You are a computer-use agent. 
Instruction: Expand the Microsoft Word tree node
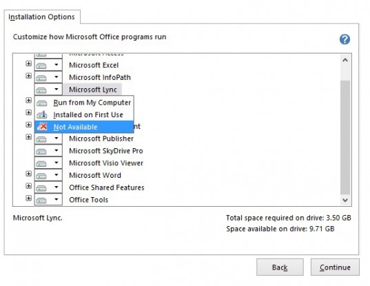(x=28, y=174)
